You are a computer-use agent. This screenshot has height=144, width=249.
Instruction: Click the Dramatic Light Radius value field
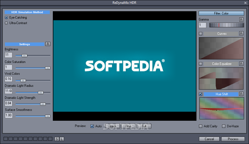(9, 91)
